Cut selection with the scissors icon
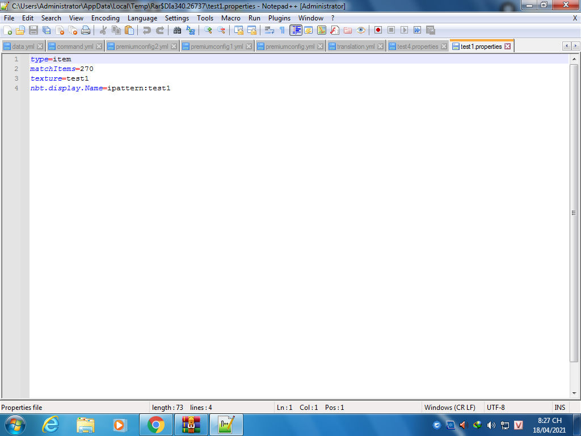581x436 pixels. (x=103, y=31)
